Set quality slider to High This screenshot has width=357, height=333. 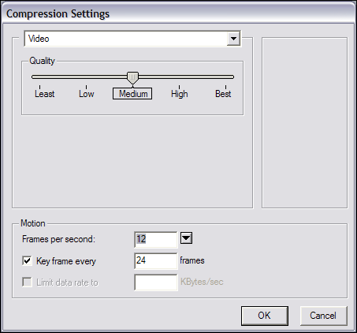tap(180, 94)
